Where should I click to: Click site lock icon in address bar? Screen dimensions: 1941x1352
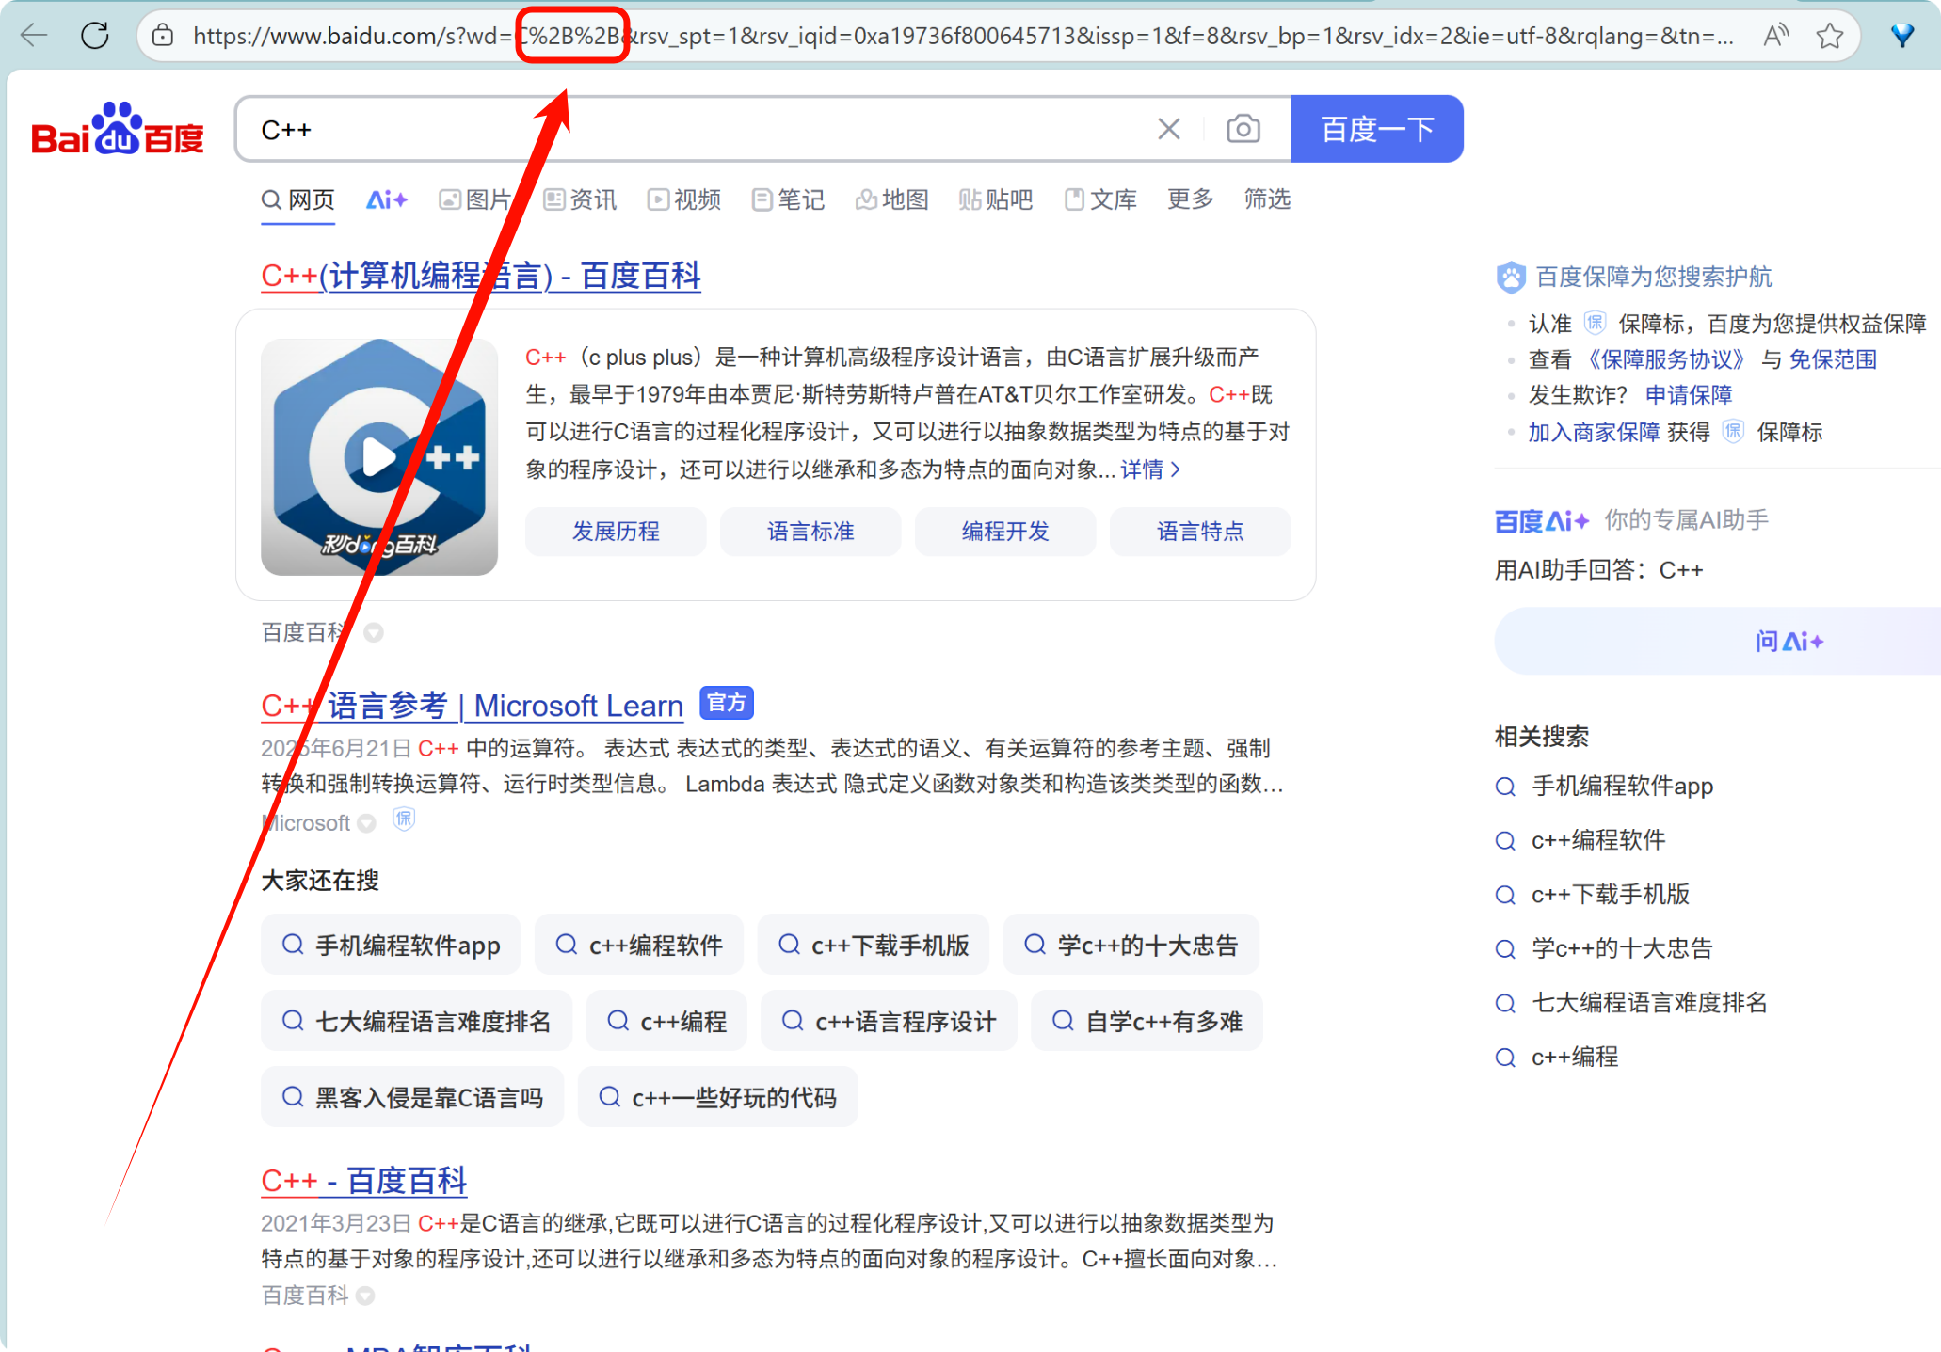point(163,36)
